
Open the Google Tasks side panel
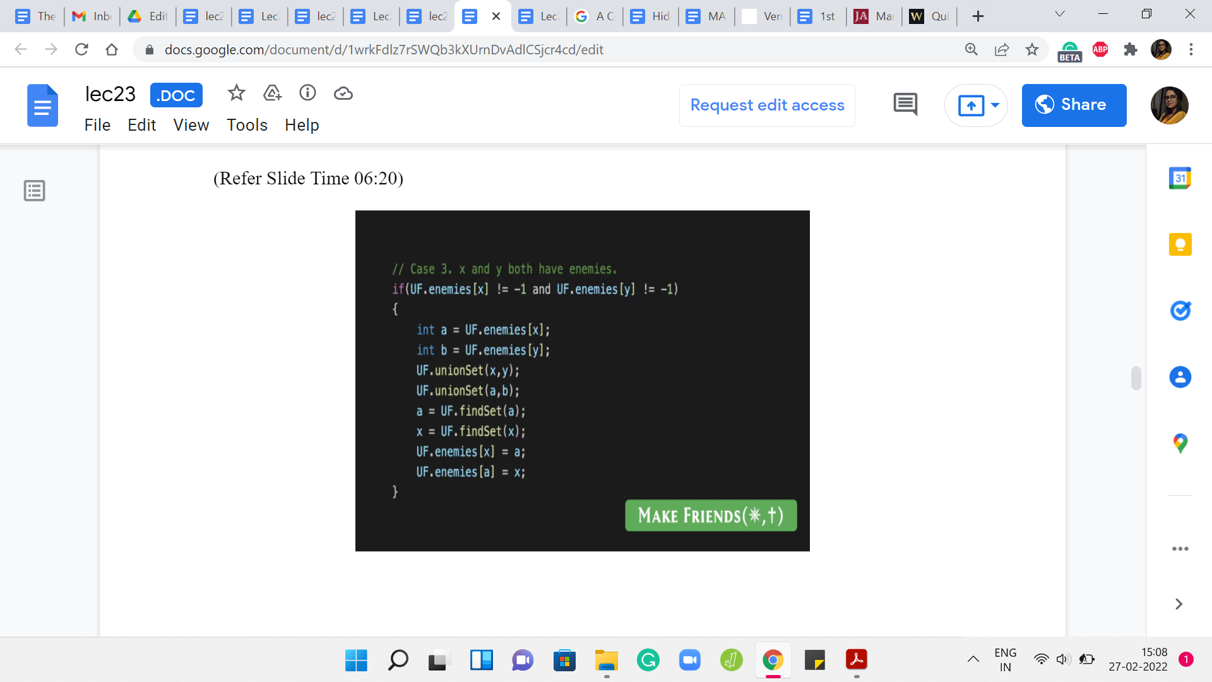click(1180, 311)
